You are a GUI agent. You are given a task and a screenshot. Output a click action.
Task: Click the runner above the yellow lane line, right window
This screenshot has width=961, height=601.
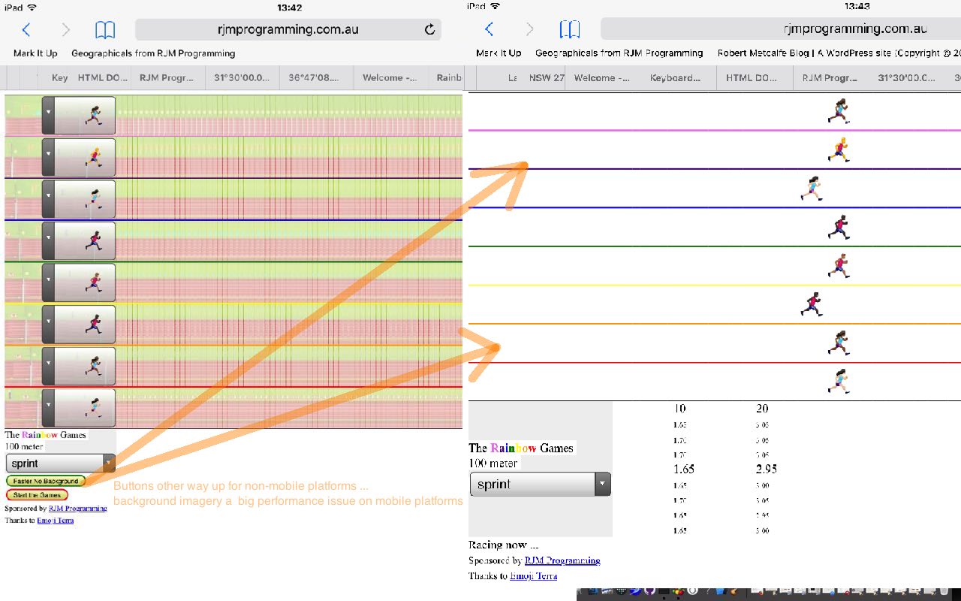[x=839, y=266]
